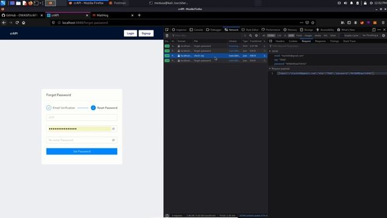This screenshot has height=218, width=387.
Task: Select the first forgot-password html request row
Action: 216,46
